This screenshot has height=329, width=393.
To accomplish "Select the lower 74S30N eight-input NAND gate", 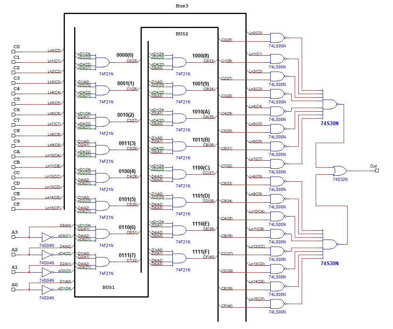I will point(330,244).
